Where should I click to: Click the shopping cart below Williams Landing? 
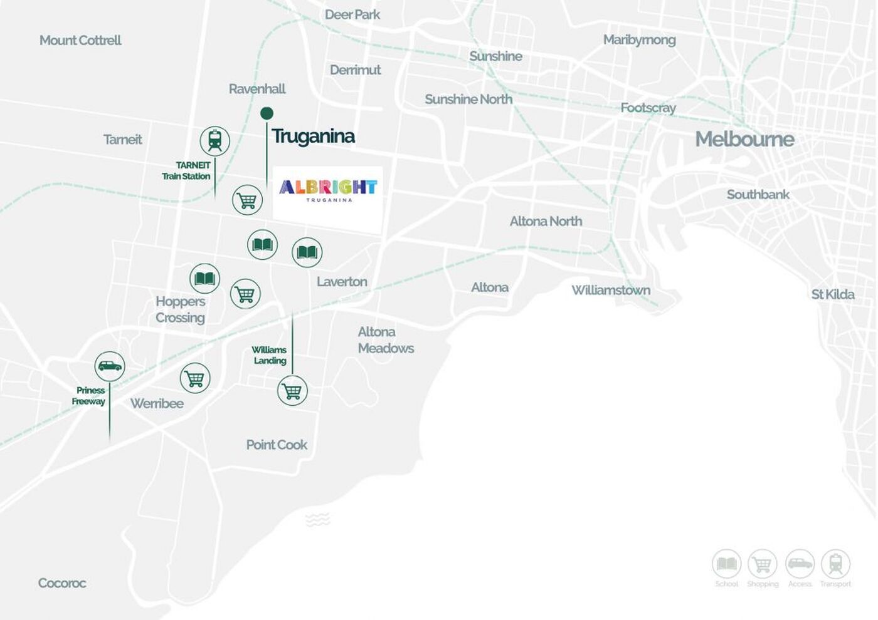coord(292,391)
